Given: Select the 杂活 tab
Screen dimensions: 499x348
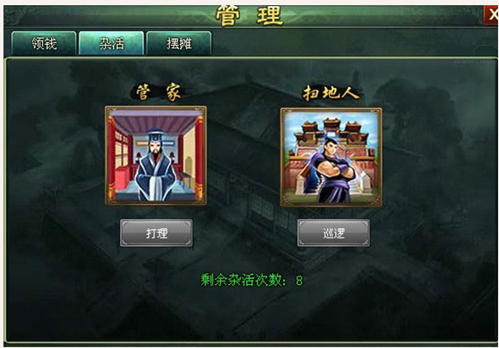Looking at the screenshot, I should click(111, 43).
